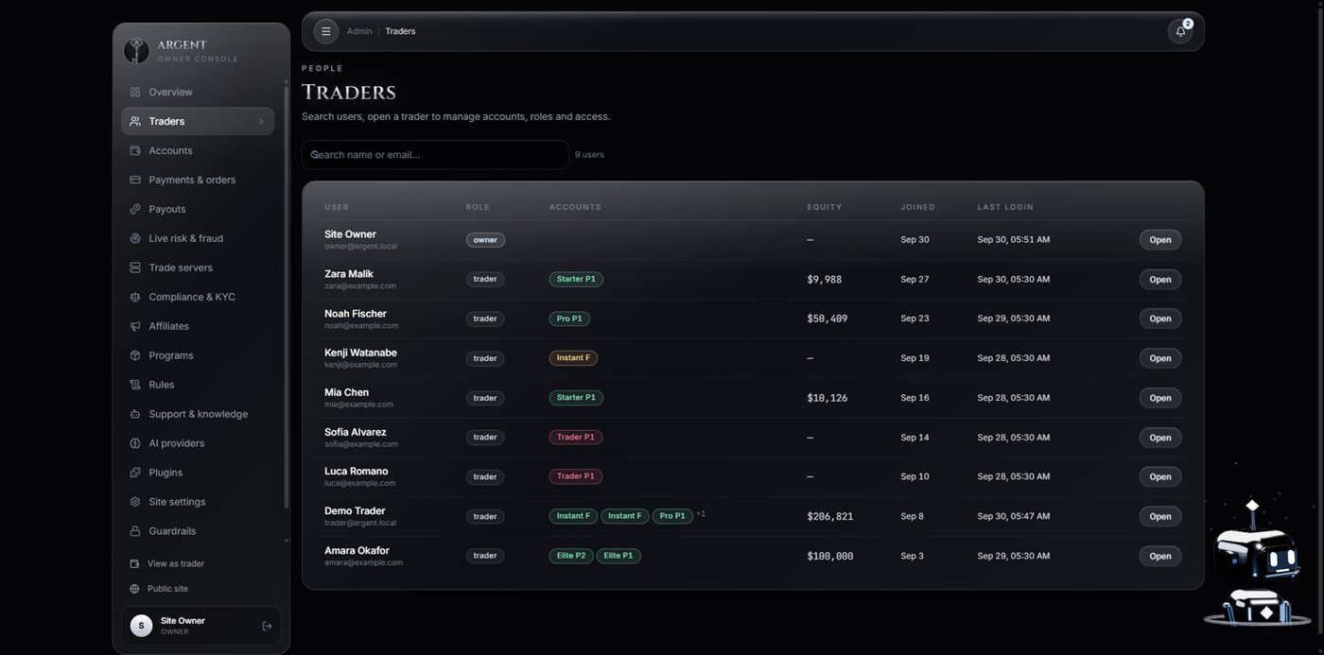Open Noah Fischer's trader profile

[1160, 319]
